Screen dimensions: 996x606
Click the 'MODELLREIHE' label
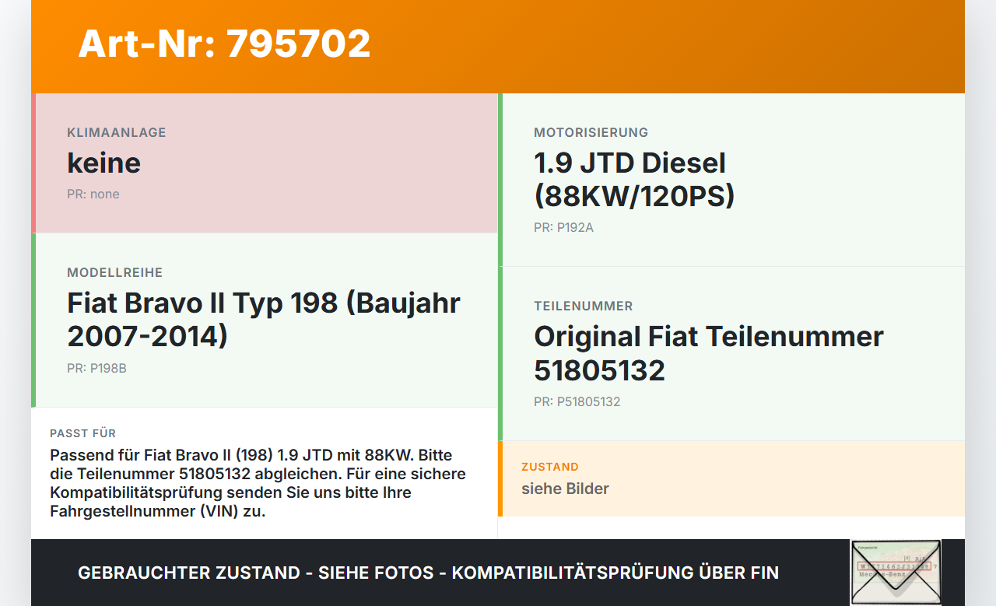(x=115, y=272)
